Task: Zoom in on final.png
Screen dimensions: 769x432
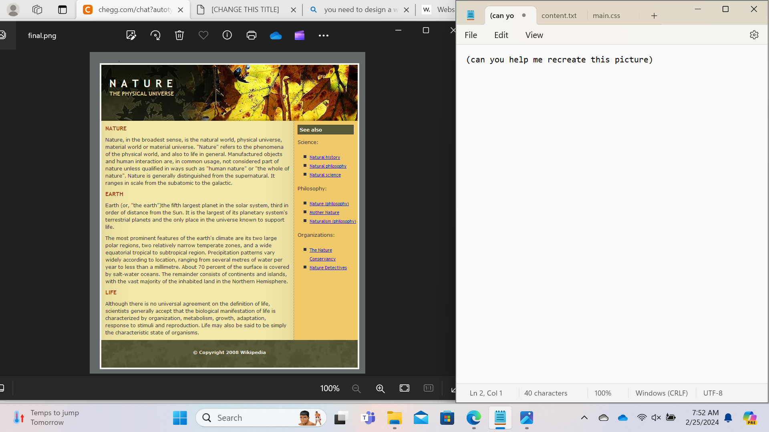Action: pos(380,388)
